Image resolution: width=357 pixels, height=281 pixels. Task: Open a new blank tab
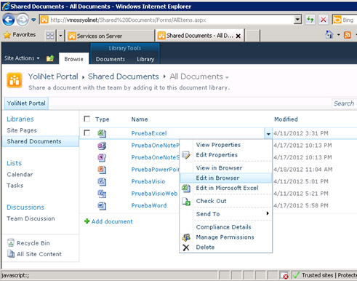(x=252, y=36)
